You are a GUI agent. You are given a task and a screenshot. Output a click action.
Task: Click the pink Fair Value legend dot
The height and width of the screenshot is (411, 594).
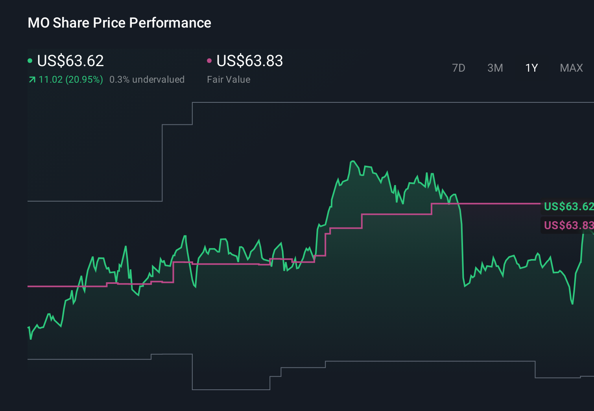210,60
